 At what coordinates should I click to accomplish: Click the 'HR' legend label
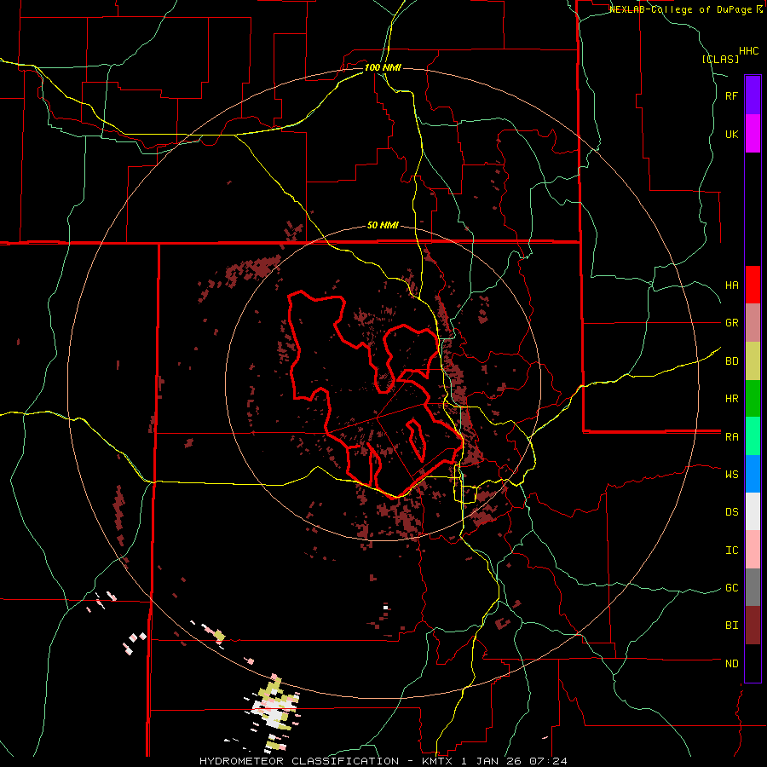pos(731,399)
